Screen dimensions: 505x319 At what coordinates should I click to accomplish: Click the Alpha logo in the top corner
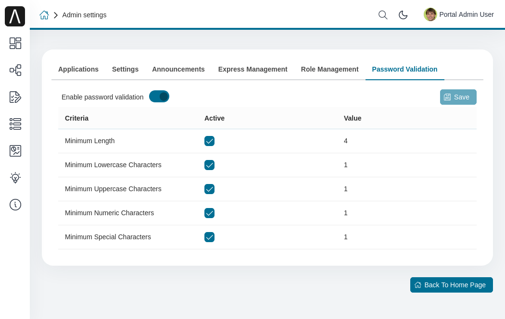point(14,16)
